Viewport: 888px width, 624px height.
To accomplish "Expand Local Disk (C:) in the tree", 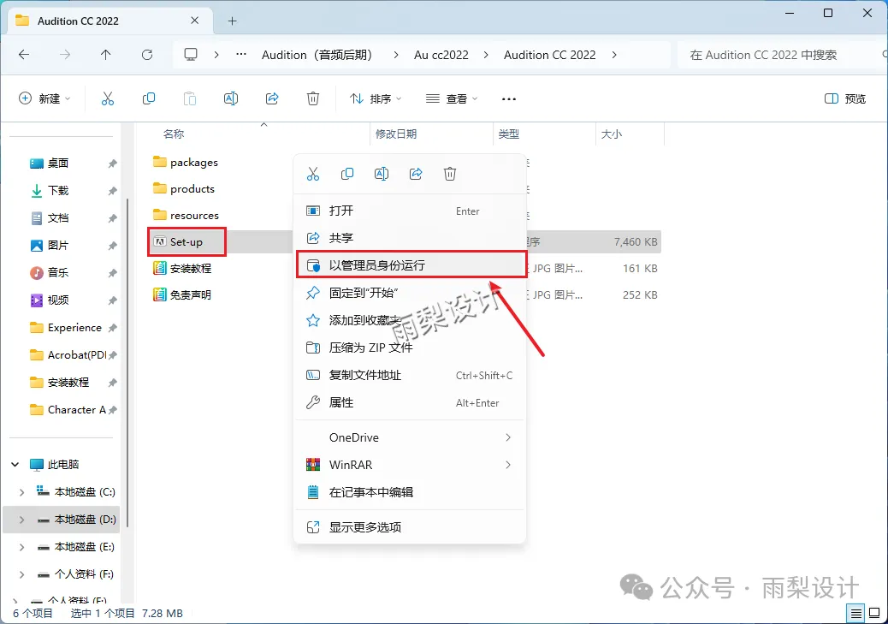I will pos(21,492).
